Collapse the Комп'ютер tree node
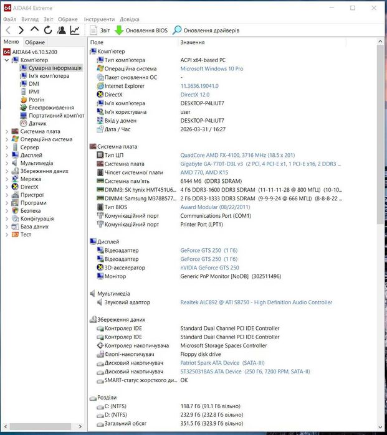The image size is (387, 435). coord(7,60)
